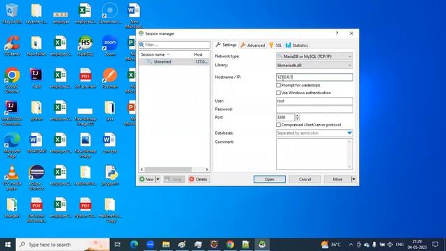Click the Open button

click(270, 179)
